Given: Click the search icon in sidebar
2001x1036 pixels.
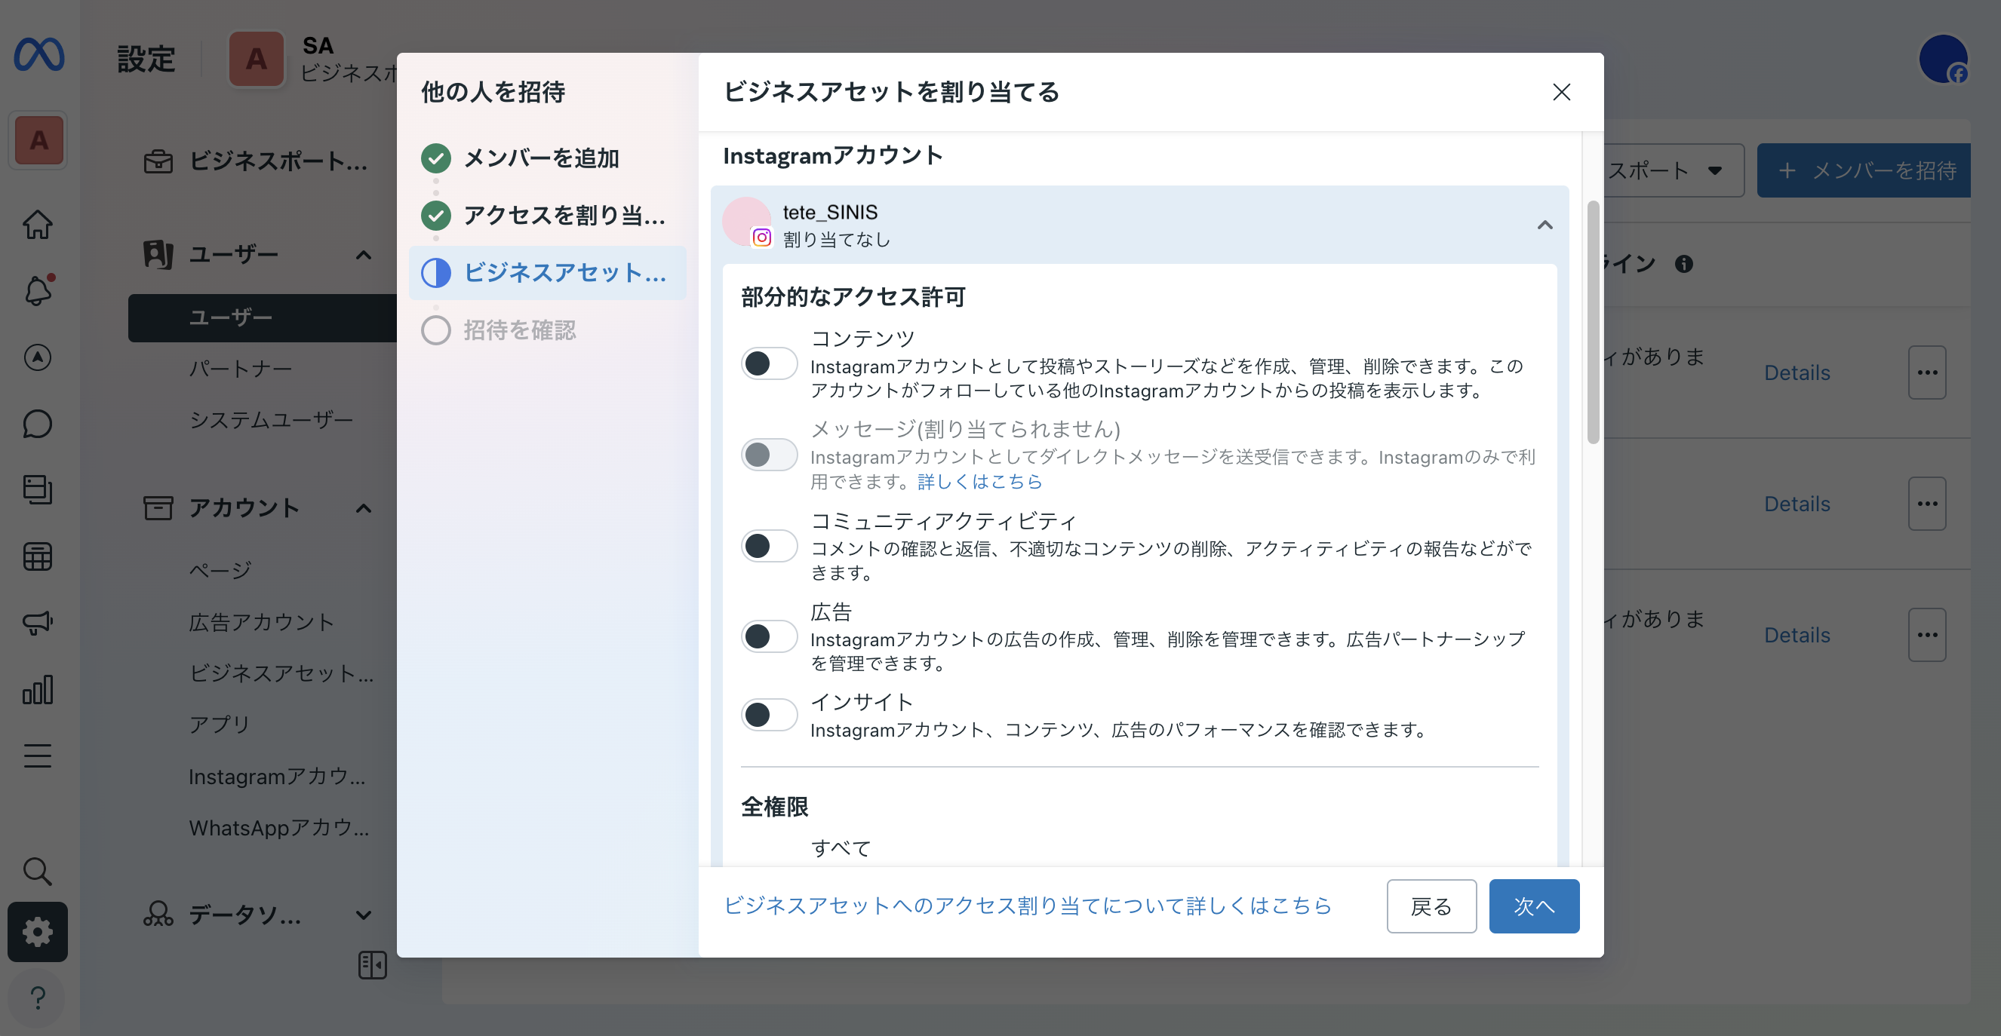Looking at the screenshot, I should pos(37,872).
